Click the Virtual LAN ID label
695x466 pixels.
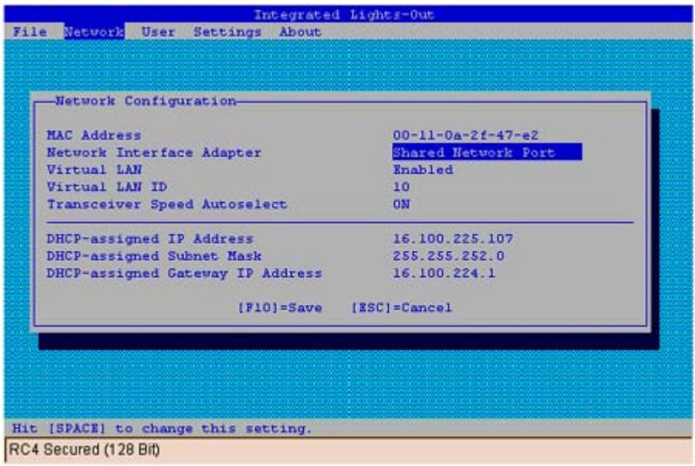106,187
